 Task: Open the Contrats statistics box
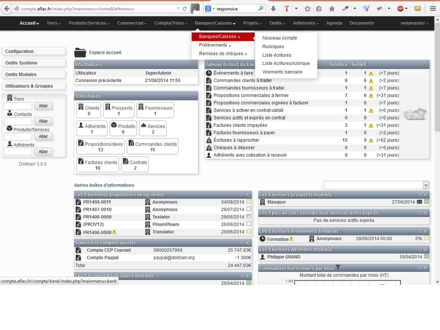point(135,165)
